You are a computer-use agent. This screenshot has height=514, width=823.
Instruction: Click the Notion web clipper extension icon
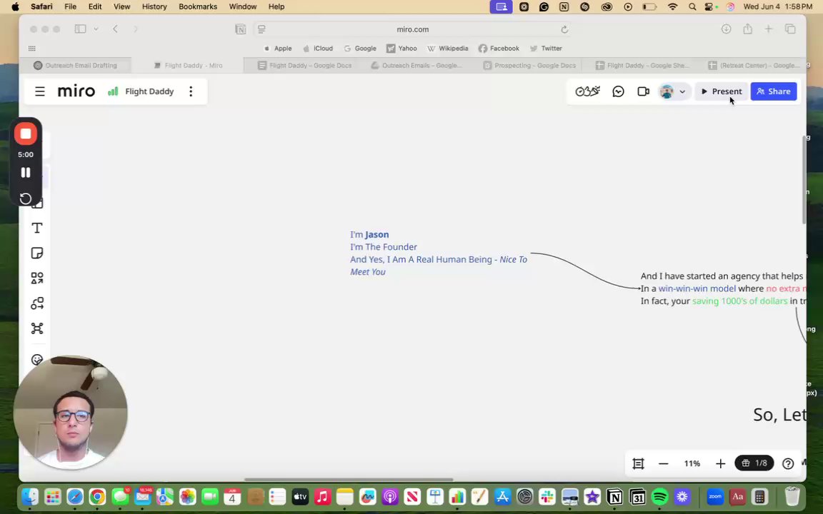[x=240, y=29]
